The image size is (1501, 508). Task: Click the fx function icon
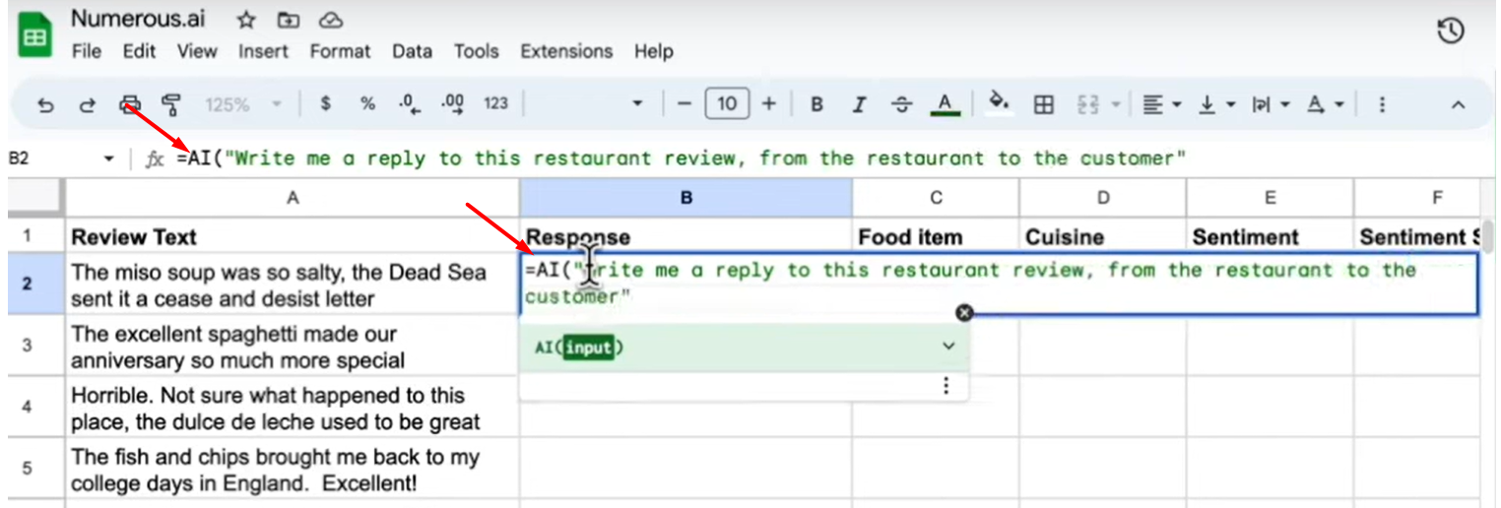[x=155, y=159]
